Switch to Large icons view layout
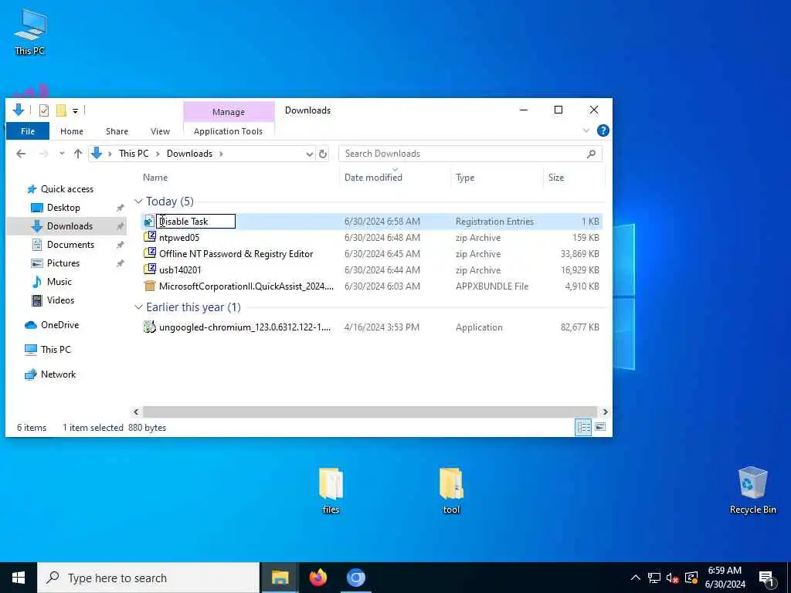Viewport: 791px width, 593px height. click(599, 427)
